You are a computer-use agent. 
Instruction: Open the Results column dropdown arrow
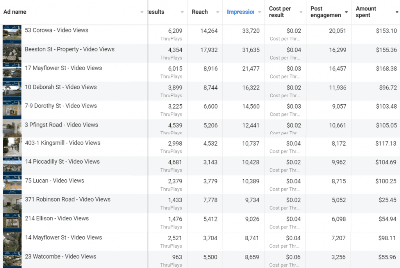tap(182, 12)
